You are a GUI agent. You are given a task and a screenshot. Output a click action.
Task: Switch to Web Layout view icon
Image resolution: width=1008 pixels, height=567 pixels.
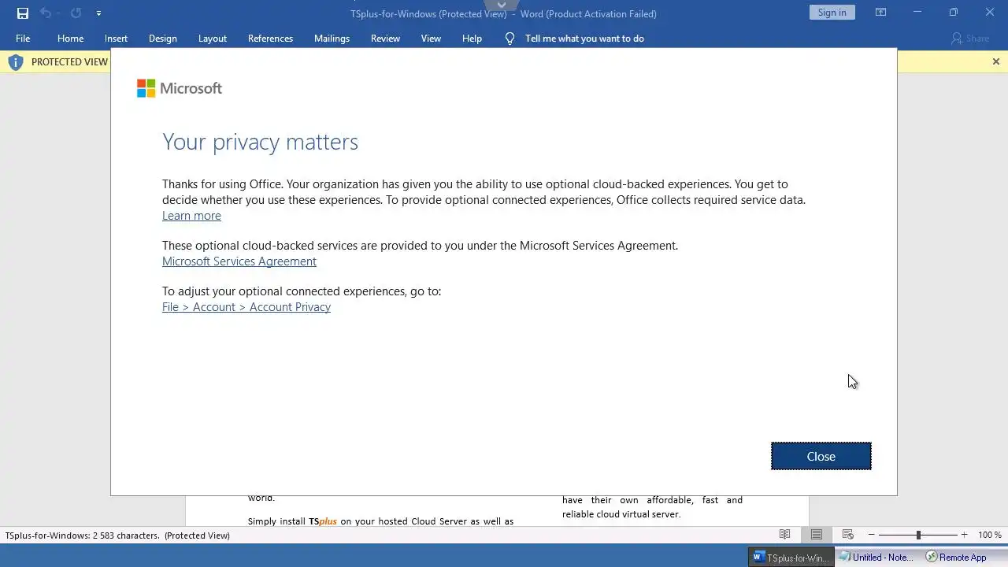847,535
